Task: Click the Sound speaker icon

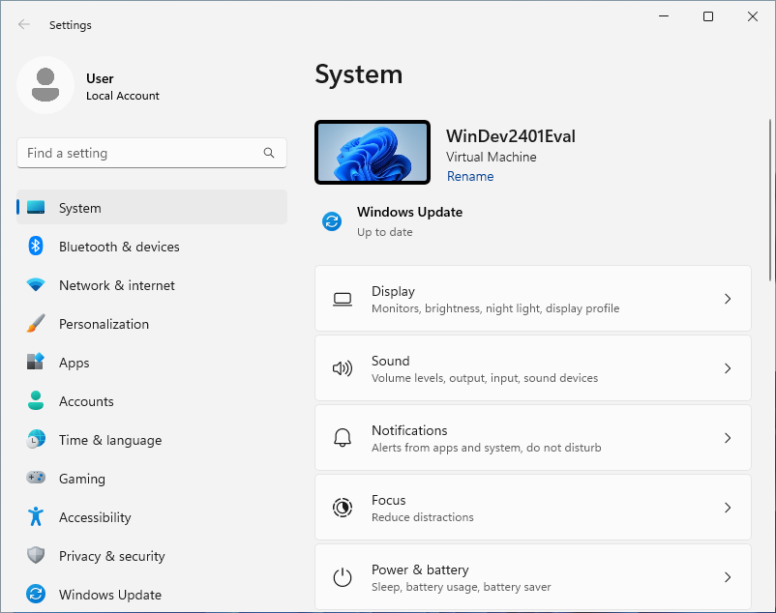Action: [343, 368]
